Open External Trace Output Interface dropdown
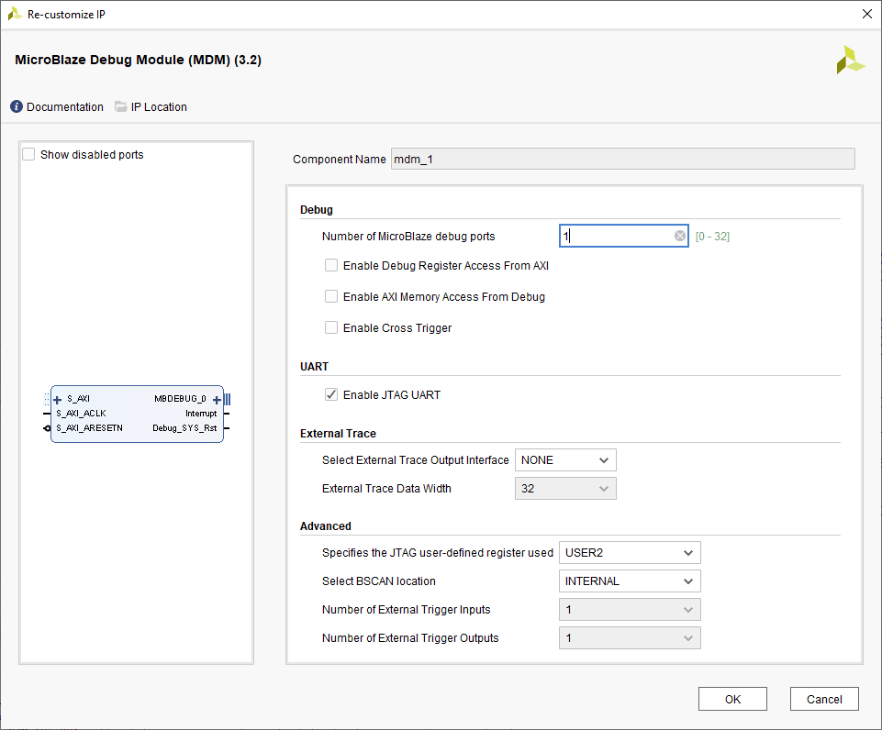The width and height of the screenshot is (882, 730). point(565,460)
